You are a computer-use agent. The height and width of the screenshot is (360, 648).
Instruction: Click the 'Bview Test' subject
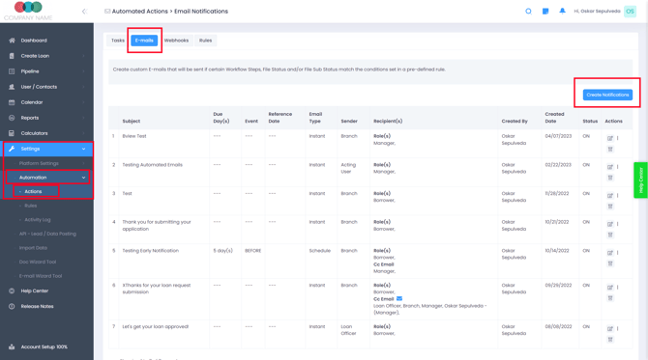point(134,136)
